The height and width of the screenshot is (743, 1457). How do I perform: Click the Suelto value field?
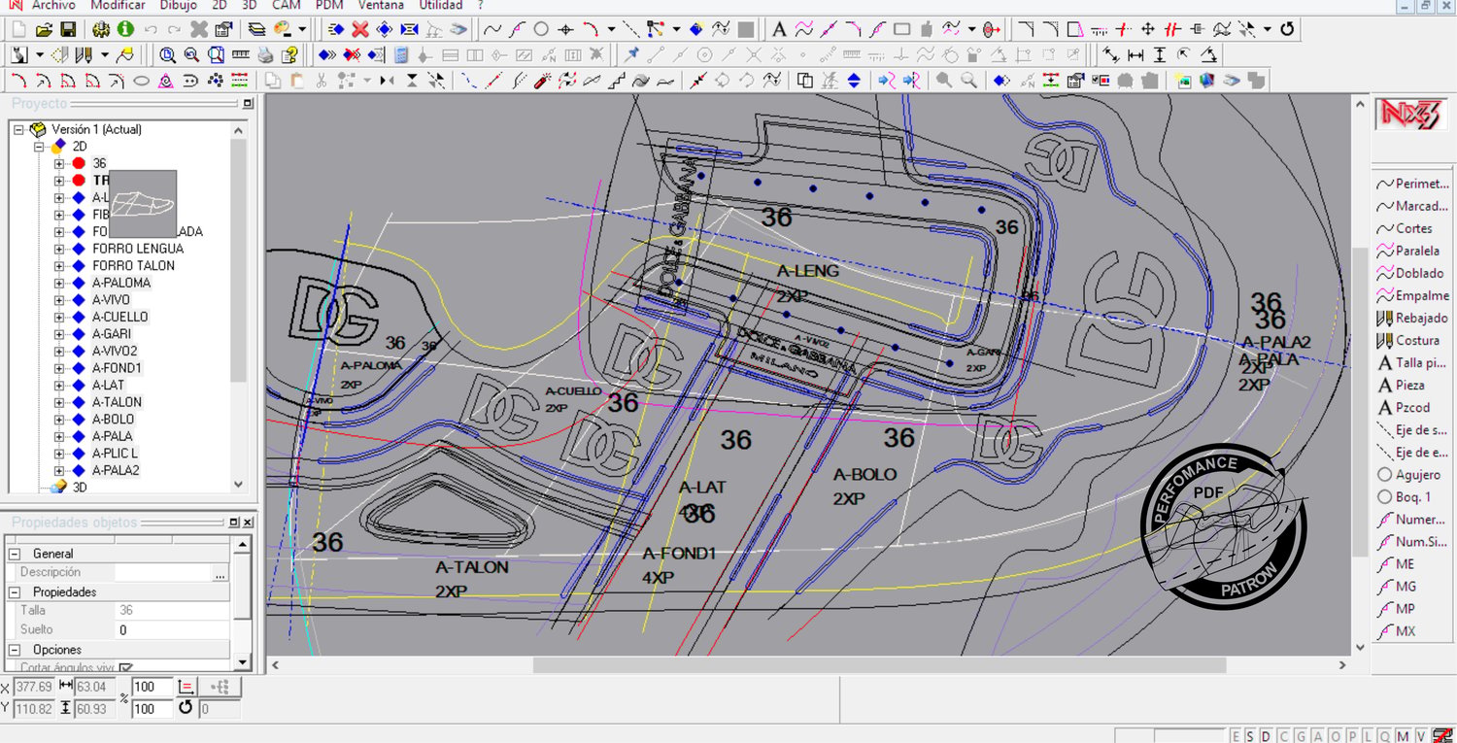point(172,630)
